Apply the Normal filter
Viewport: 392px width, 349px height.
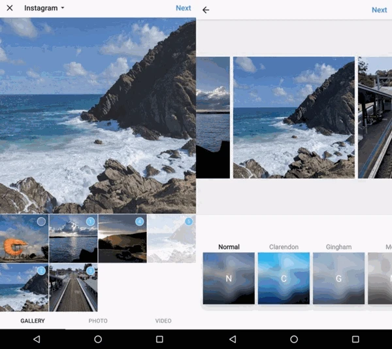(x=229, y=278)
